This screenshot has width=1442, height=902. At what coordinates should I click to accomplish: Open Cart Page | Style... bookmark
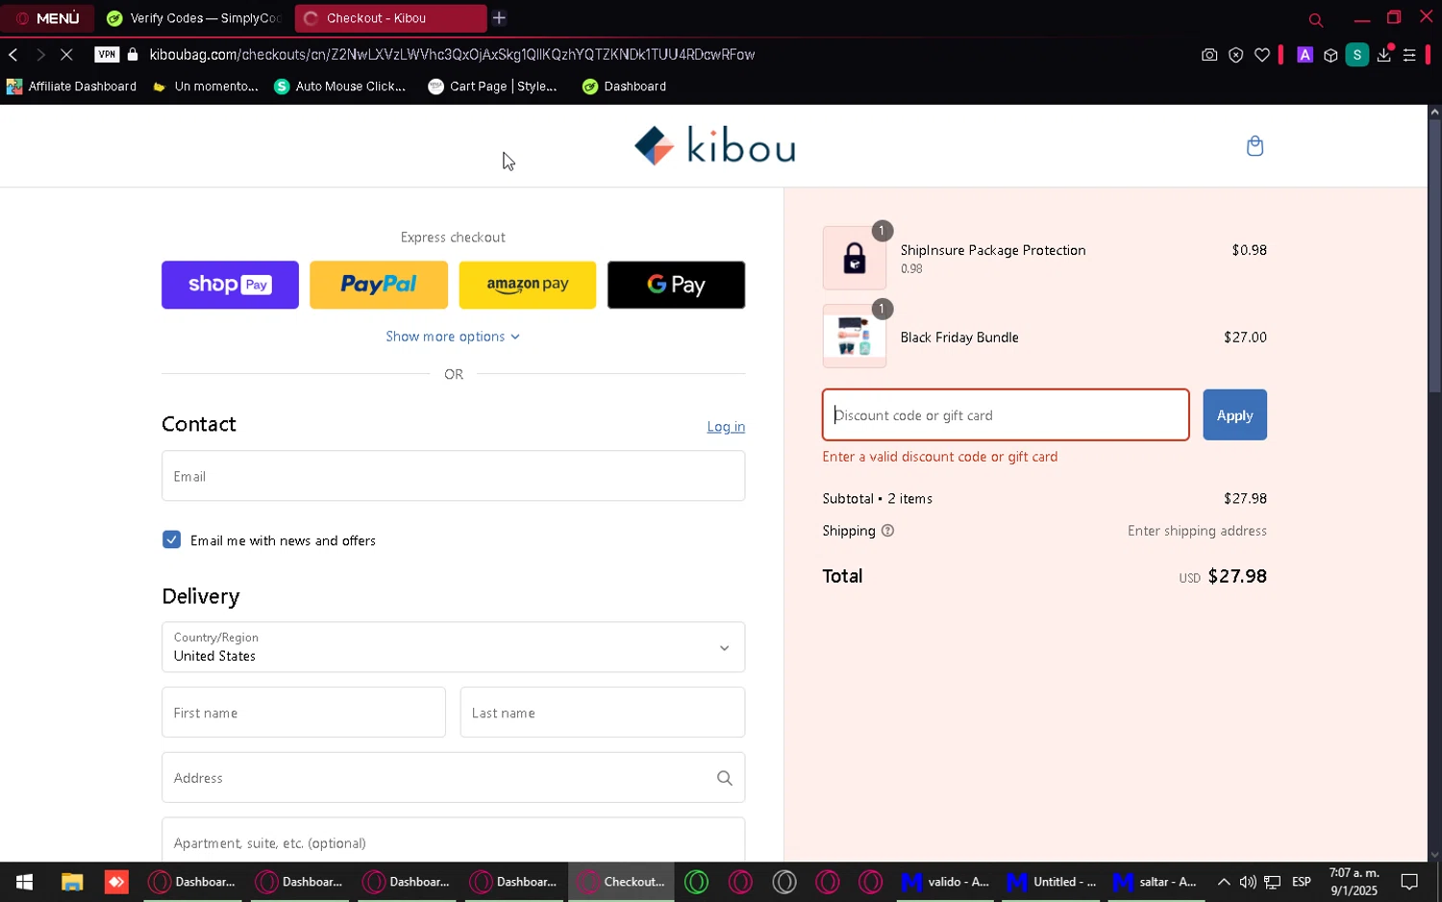pyautogui.click(x=492, y=87)
